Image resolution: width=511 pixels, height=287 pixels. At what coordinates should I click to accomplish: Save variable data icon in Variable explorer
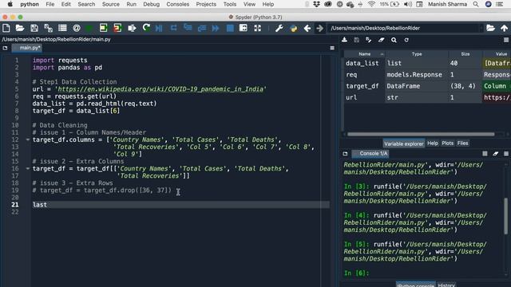(357, 40)
